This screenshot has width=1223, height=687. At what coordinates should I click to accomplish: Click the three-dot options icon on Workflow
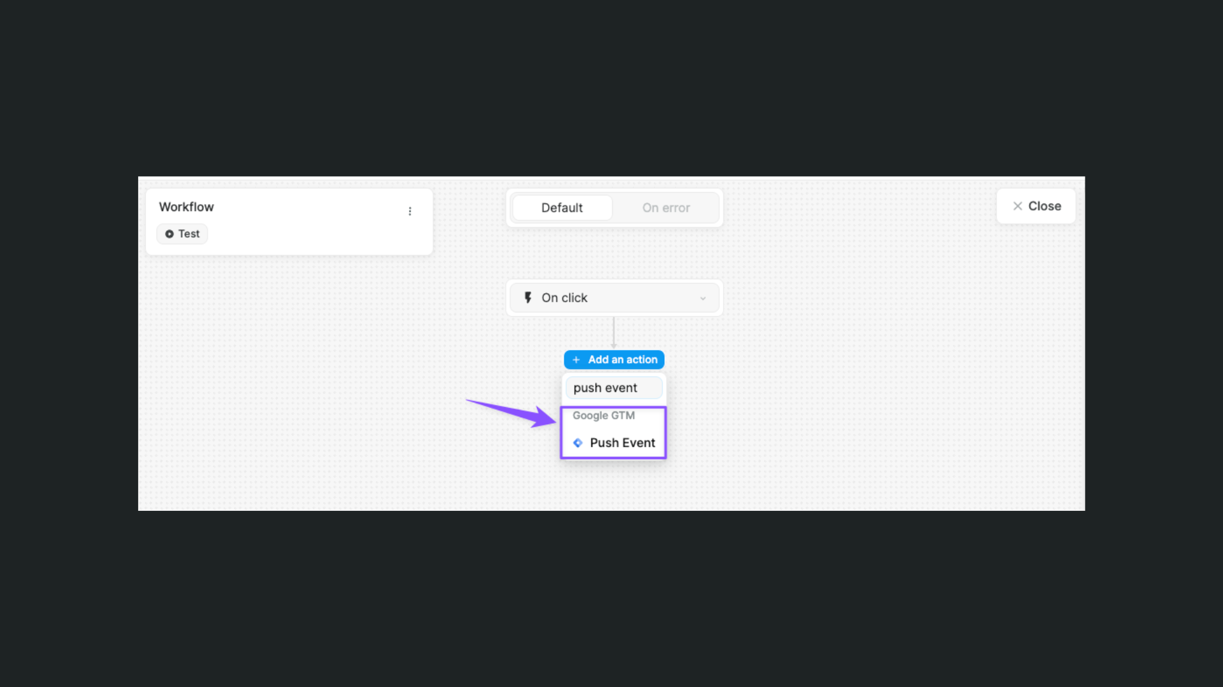click(410, 211)
